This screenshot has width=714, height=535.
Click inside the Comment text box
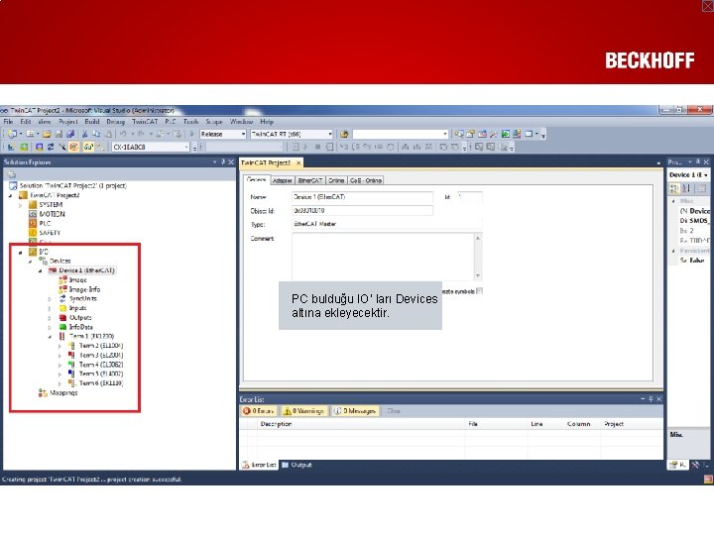[383, 257]
